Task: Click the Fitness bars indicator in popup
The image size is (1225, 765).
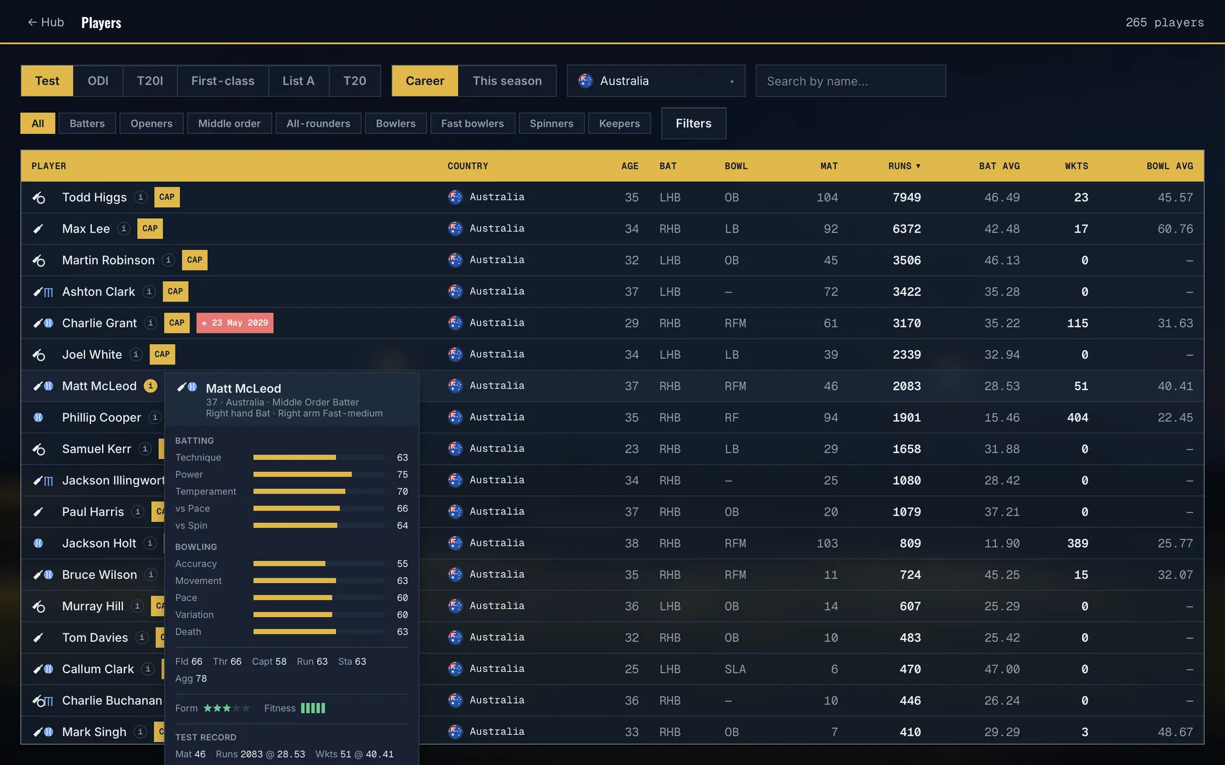Action: pyautogui.click(x=313, y=708)
